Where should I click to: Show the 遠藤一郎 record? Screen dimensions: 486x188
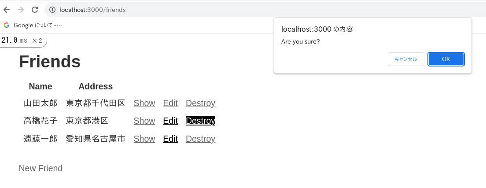[144, 139]
